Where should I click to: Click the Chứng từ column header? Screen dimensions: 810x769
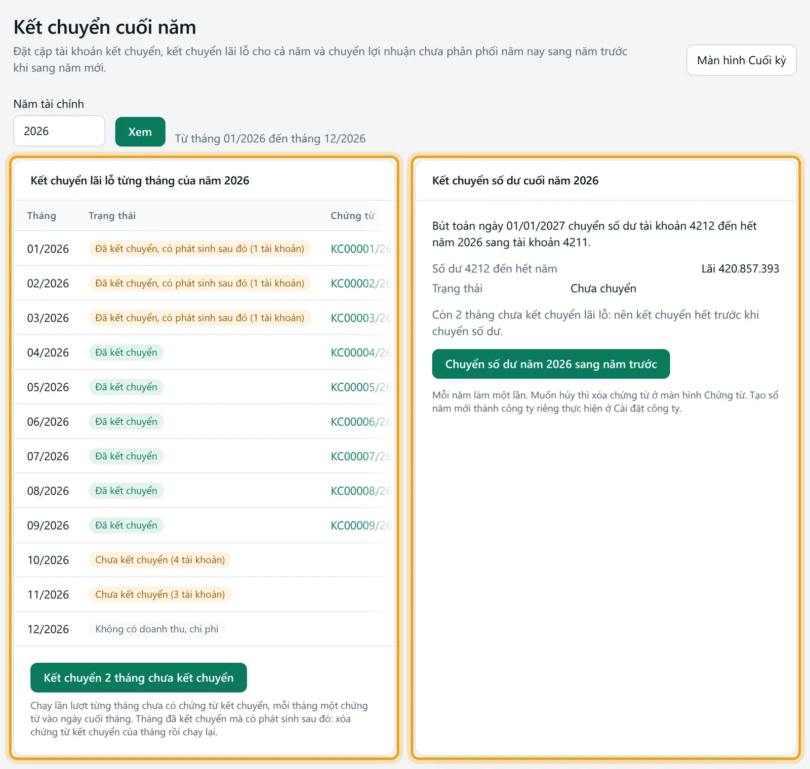[x=352, y=216]
